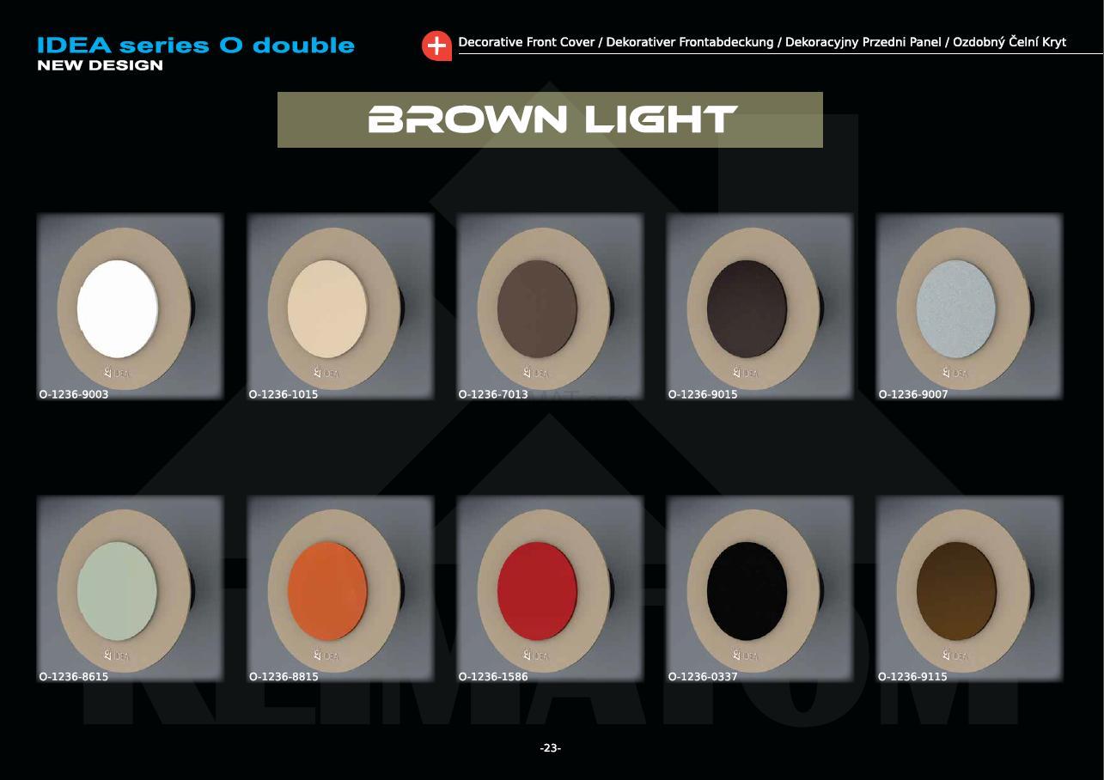Click the product code O-1236-9015
Screen dimensions: 1104x780
click(x=703, y=395)
